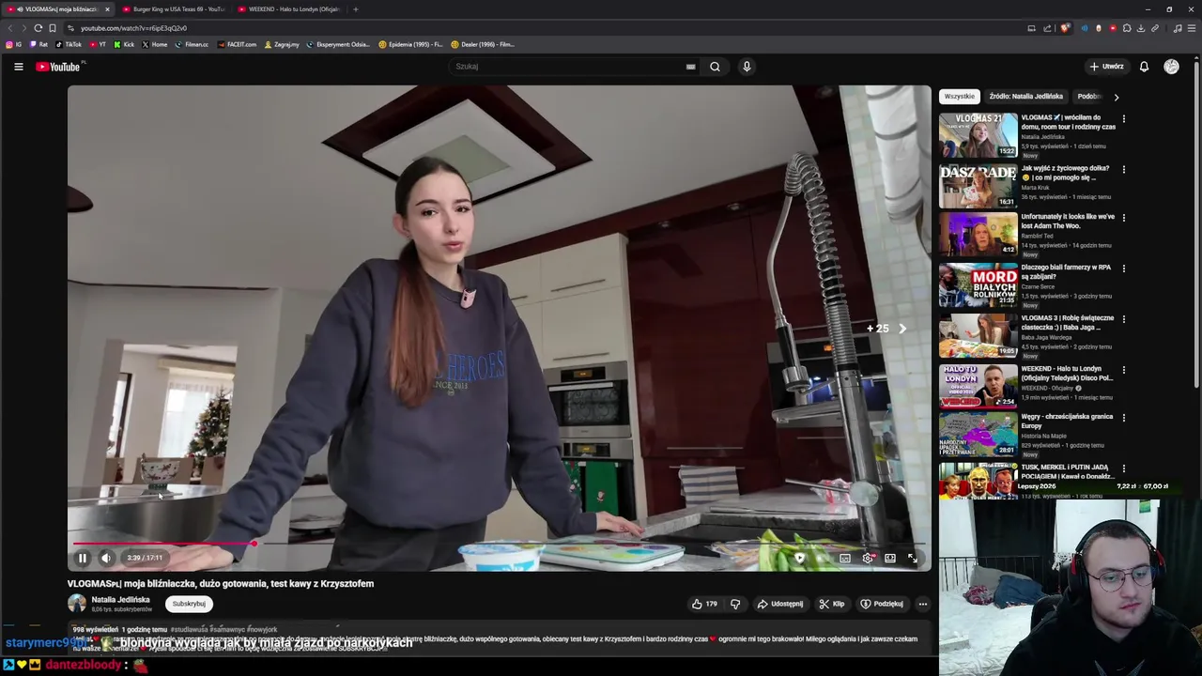1202x676 pixels.
Task: Open the YouTube guide hamburger menu
Action: coord(18,67)
